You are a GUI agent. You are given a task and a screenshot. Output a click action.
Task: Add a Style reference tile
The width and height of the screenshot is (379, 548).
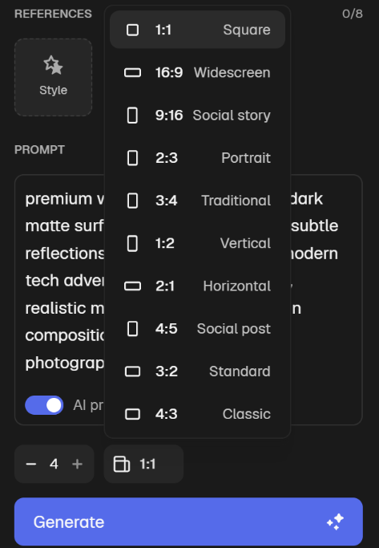53,77
